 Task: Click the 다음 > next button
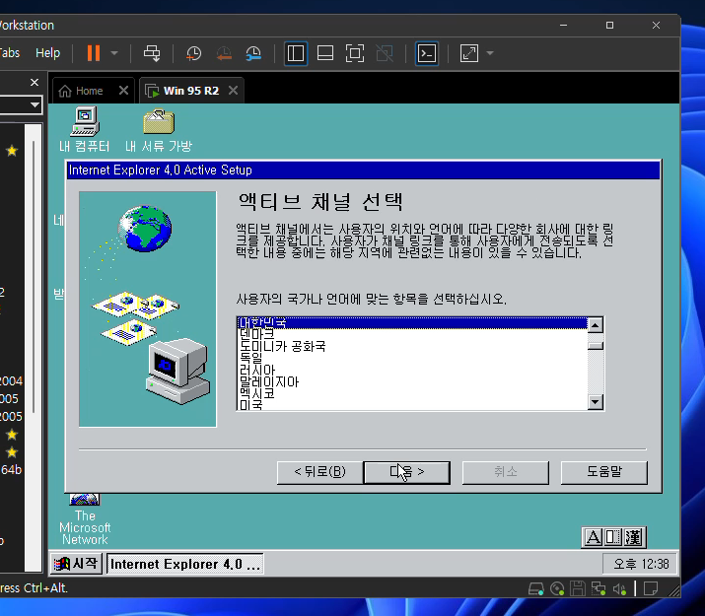click(x=406, y=472)
